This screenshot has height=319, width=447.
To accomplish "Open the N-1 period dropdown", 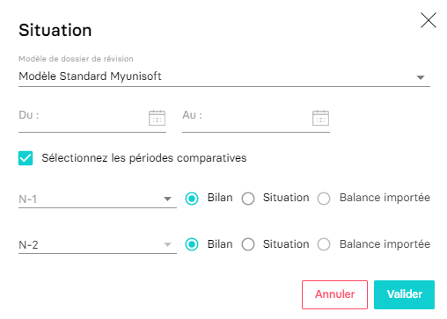I will coord(98,199).
